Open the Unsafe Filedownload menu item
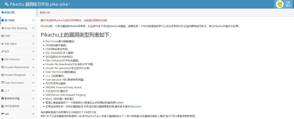 click(x=18, y=67)
